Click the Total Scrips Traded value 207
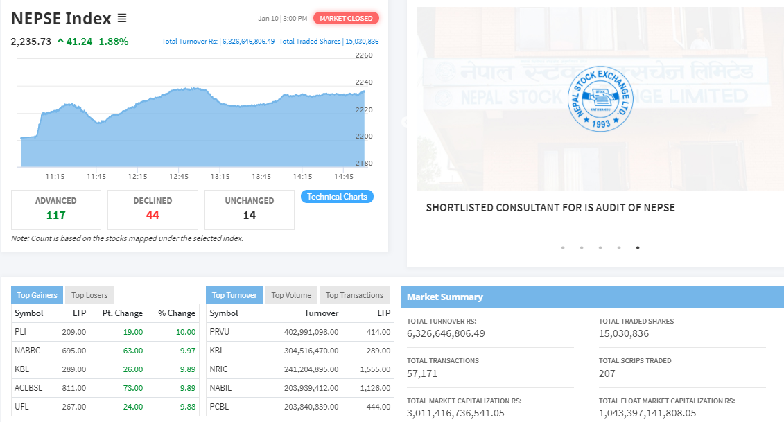This screenshot has width=784, height=422. [x=607, y=373]
